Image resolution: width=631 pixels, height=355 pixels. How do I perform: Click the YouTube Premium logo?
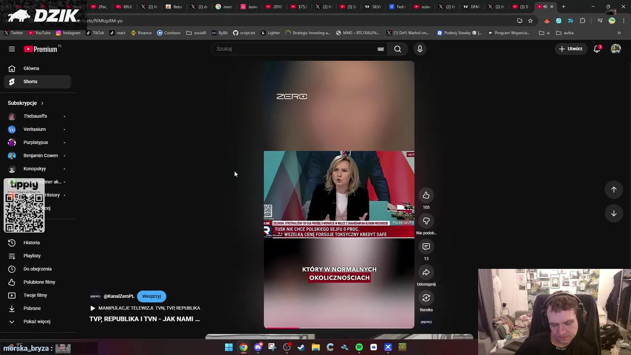point(40,49)
